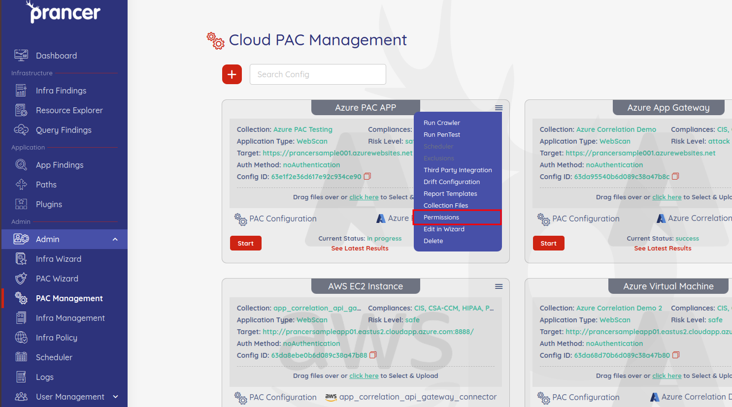Click the App Findings icon
Viewport: 732px width, 407px height.
[21, 165]
